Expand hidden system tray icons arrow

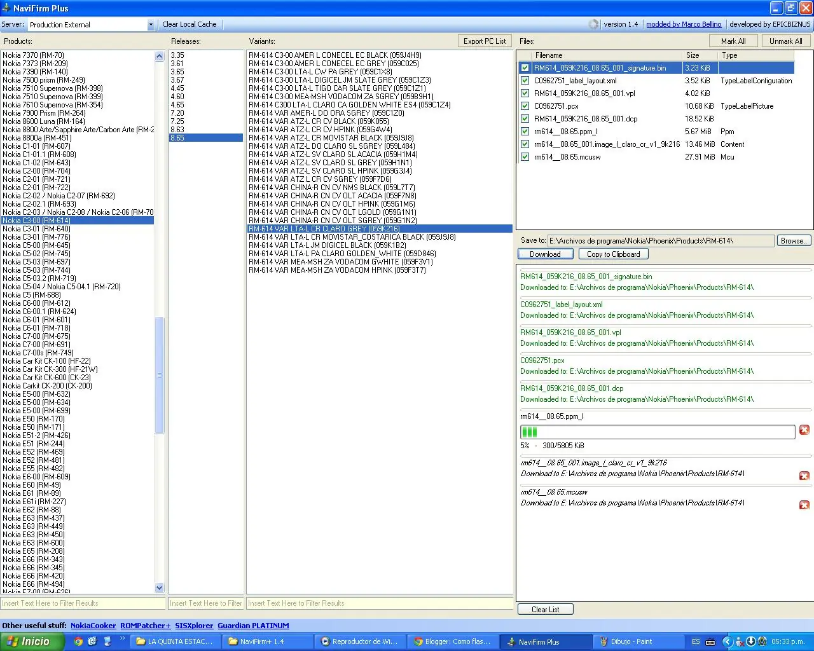pos(728,641)
